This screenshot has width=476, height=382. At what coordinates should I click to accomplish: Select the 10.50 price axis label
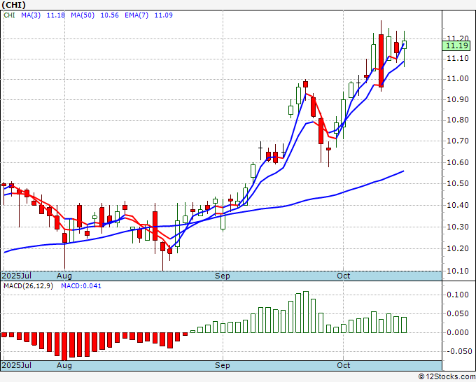[x=458, y=183]
